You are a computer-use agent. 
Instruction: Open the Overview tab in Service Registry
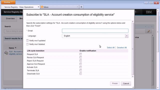tap(10, 18)
